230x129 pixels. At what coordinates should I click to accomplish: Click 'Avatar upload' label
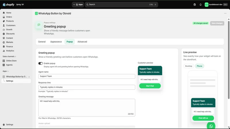(44, 124)
